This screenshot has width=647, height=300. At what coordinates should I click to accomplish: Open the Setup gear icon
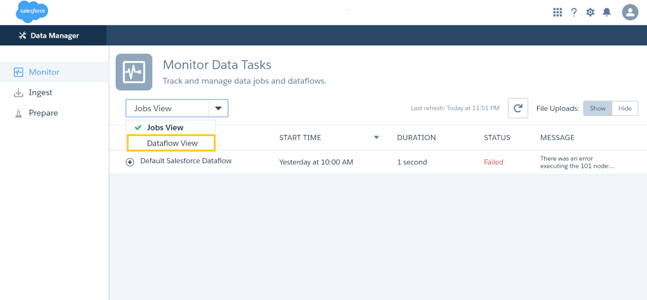(x=590, y=13)
